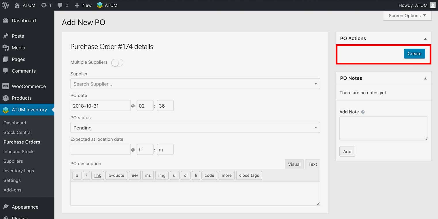Image resolution: width=438 pixels, height=219 pixels.
Task: Expand the PO status dropdown
Action: click(195, 127)
